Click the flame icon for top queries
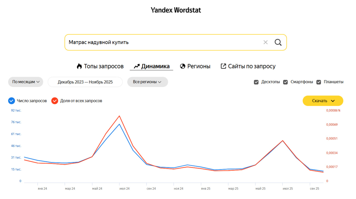The height and width of the screenshot is (199, 356). (x=79, y=67)
